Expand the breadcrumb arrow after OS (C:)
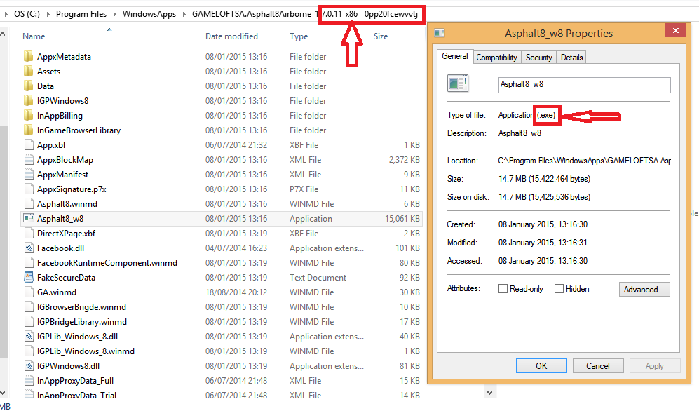 click(x=47, y=14)
